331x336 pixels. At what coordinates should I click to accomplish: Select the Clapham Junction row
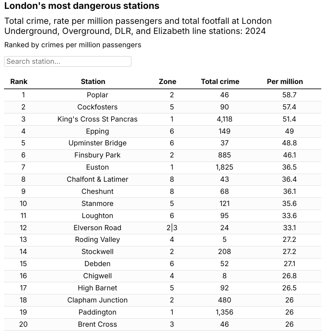coord(163,300)
